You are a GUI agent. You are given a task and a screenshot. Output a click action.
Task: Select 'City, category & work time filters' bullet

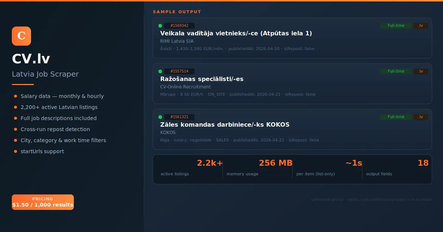tap(63, 140)
